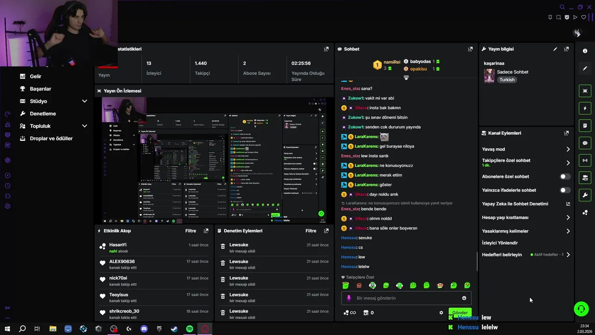The image size is (595, 335).
Task: Toggle the broadcast signal icon in right sidebar
Action: coord(585,160)
